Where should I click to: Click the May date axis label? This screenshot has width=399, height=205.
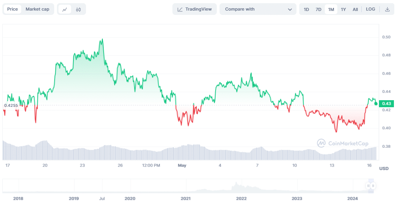182,165
